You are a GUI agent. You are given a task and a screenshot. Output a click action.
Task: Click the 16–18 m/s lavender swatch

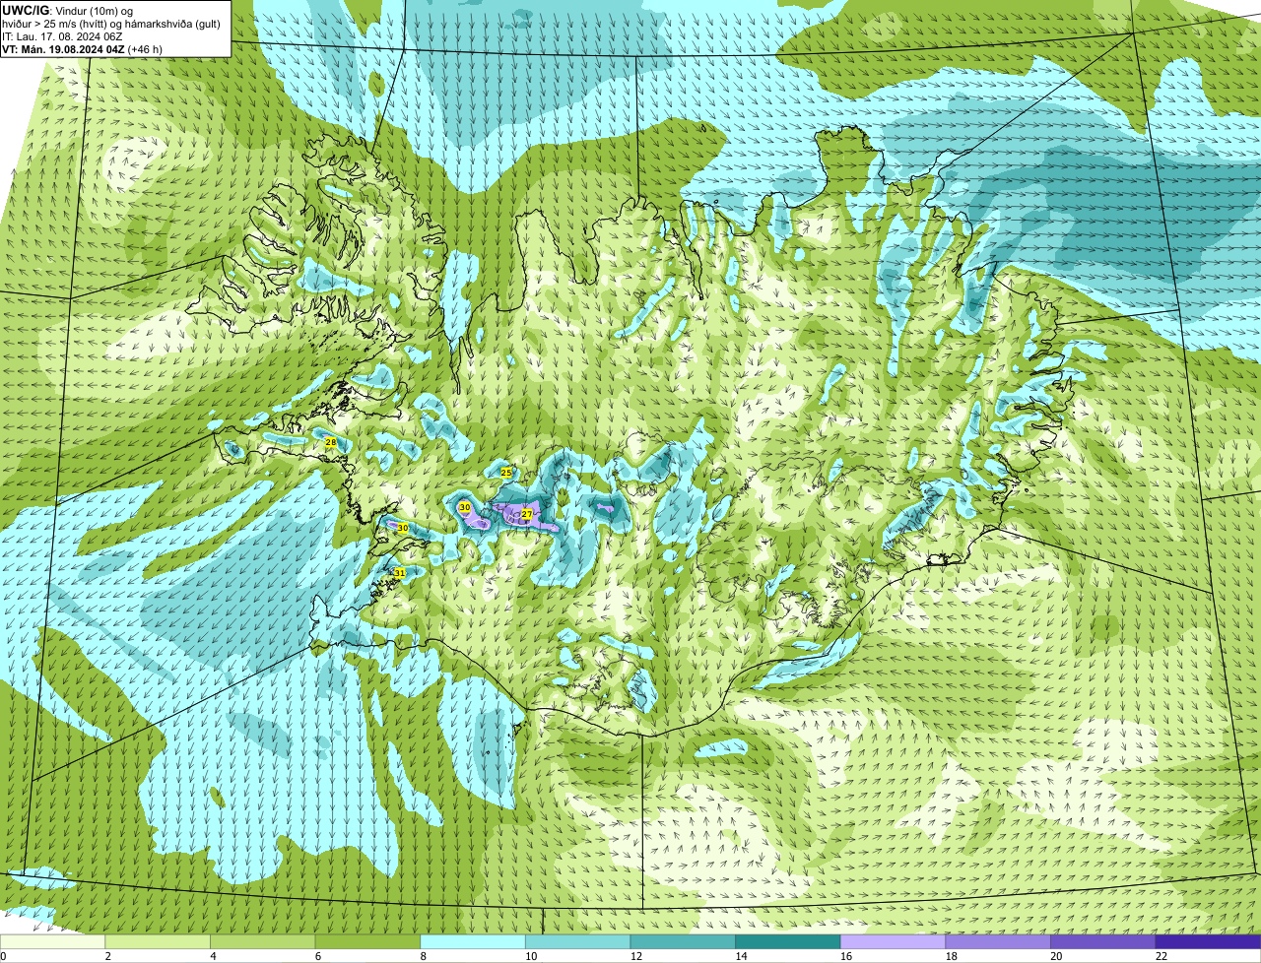tap(893, 941)
